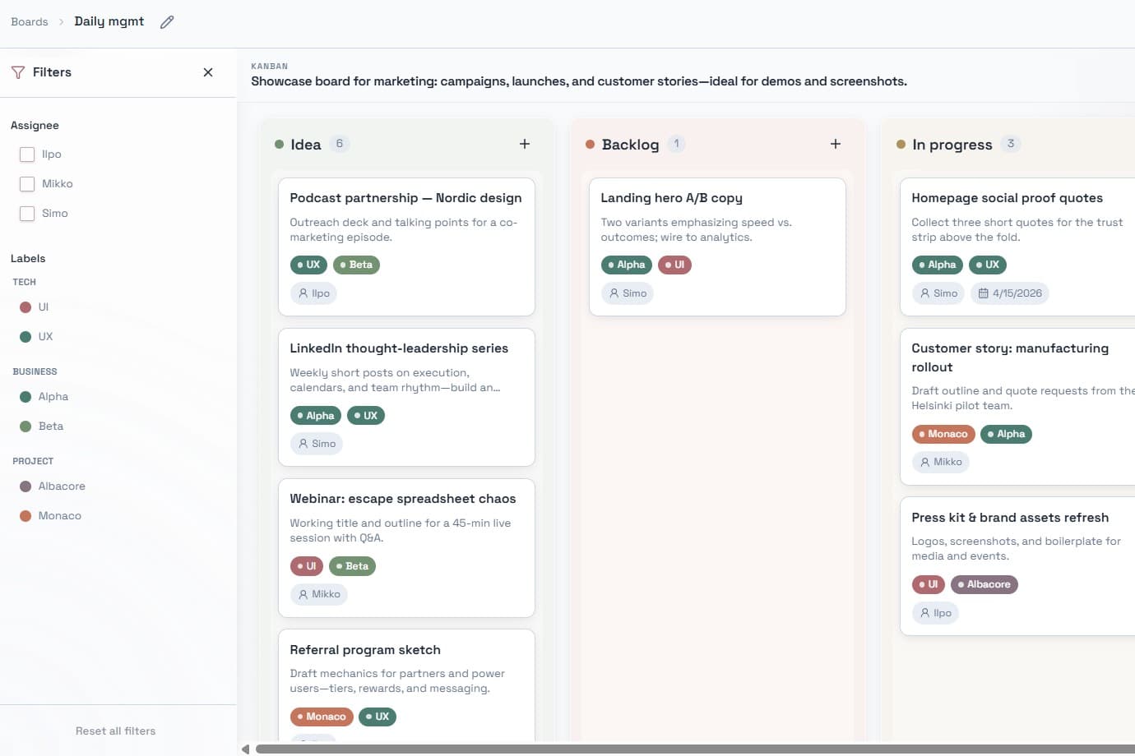Filter by the Beta business label

coord(41,426)
